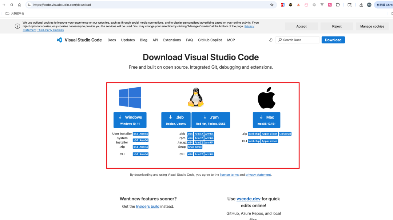Download Windows User Installer x64
The width and height of the screenshot is (393, 220).
tap(136, 134)
